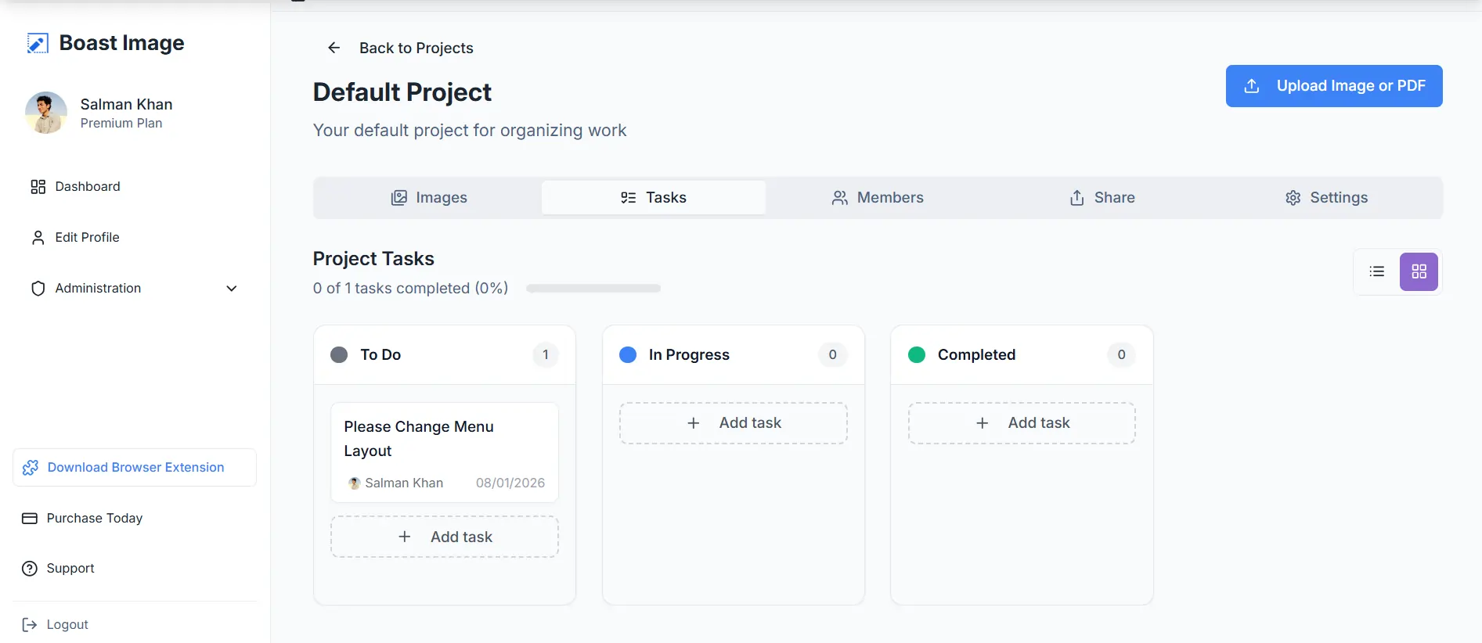1482x643 pixels.
Task: Click the back arrow icon
Action: (334, 48)
